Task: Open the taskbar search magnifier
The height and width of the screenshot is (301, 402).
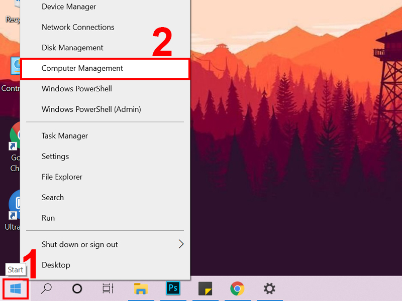Action: point(46,289)
